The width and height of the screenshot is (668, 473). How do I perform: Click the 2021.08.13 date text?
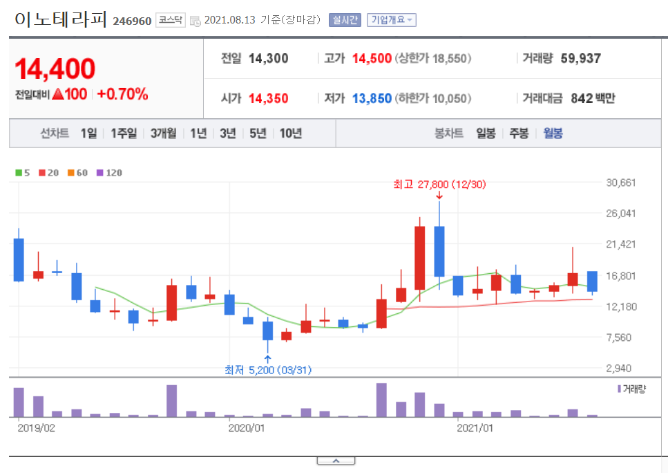pos(229,20)
